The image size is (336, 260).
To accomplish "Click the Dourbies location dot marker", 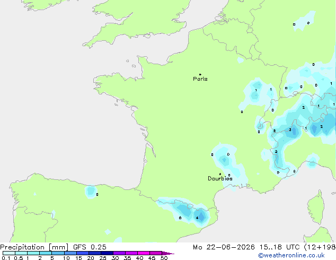I will [220, 174].
